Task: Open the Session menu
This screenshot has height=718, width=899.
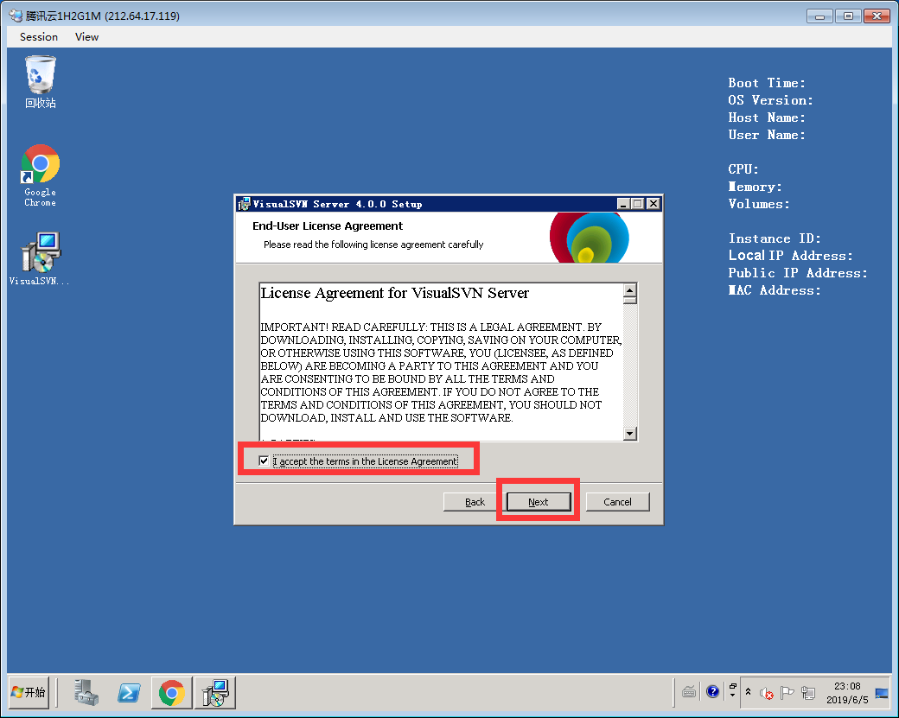Action: click(x=38, y=36)
